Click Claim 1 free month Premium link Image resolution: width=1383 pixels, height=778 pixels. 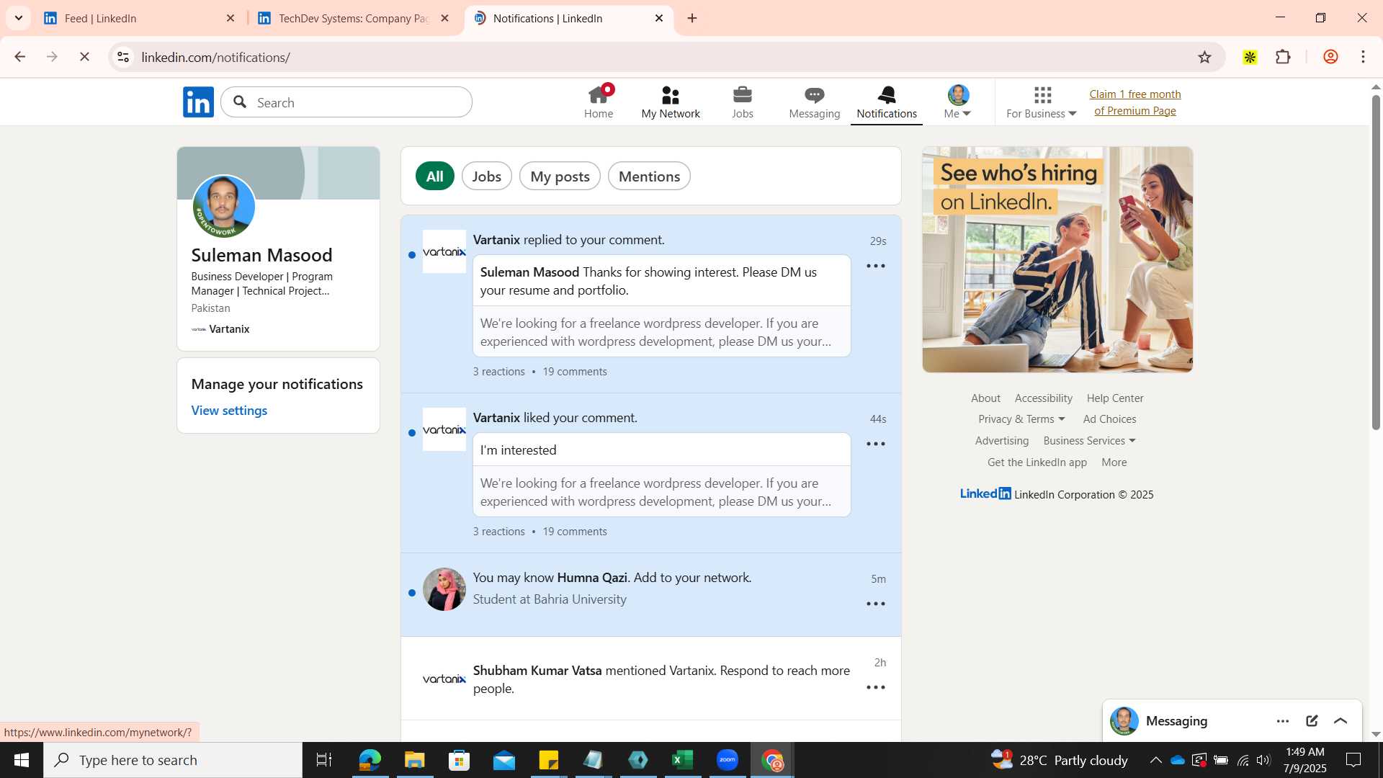pyautogui.click(x=1135, y=102)
